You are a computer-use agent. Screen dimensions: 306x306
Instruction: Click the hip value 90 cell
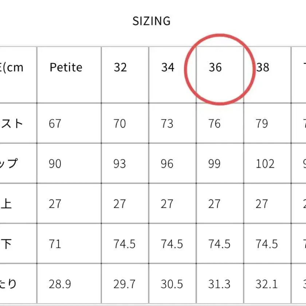[55, 164]
